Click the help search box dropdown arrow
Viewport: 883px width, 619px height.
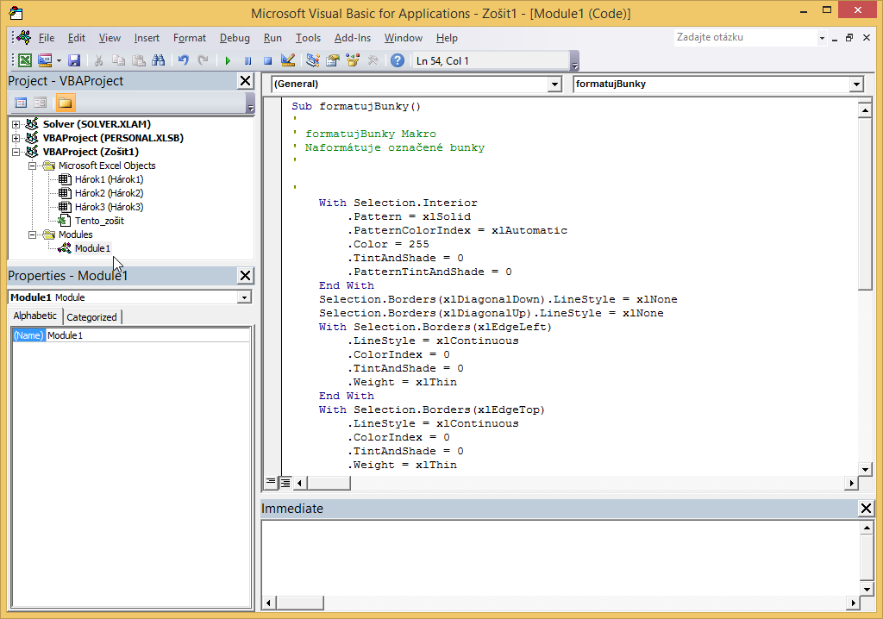pyautogui.click(x=822, y=38)
